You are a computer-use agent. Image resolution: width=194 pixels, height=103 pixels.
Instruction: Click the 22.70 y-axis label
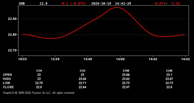click(12, 50)
